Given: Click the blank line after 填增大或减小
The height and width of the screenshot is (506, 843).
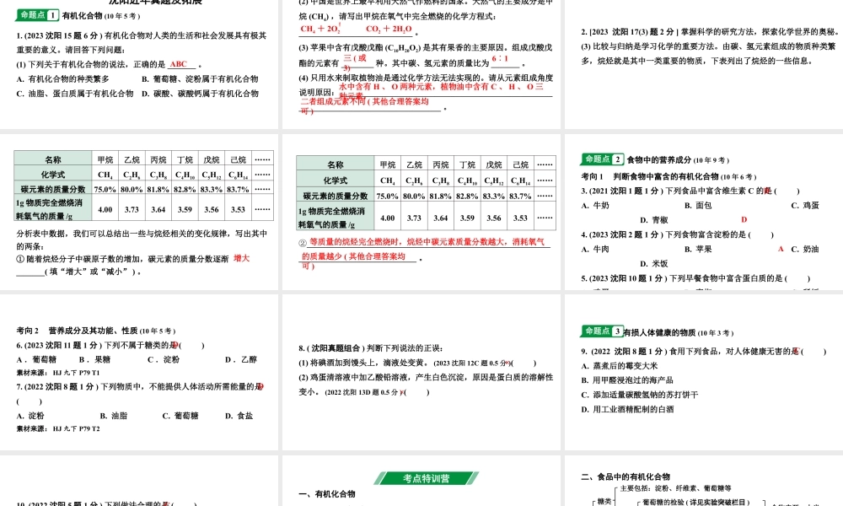Looking at the screenshot, I should click(x=30, y=273).
